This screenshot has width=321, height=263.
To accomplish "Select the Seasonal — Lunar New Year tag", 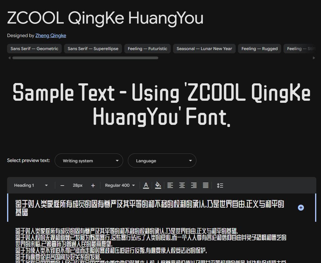I will pyautogui.click(x=204, y=49).
